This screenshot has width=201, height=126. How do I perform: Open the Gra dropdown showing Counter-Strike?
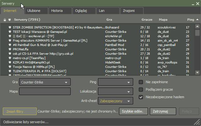[x=45, y=82]
